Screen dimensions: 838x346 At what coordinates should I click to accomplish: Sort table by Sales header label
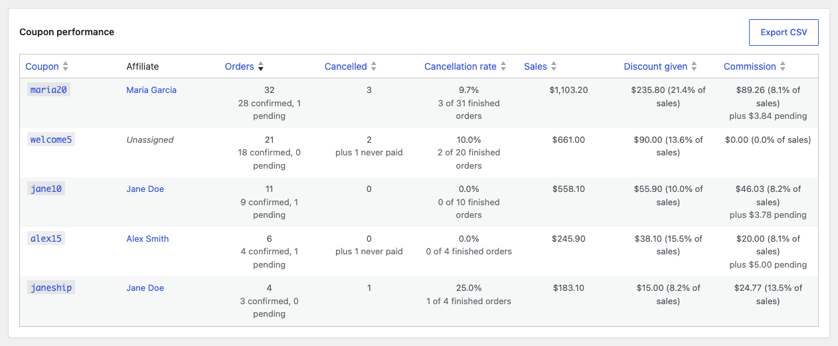536,66
